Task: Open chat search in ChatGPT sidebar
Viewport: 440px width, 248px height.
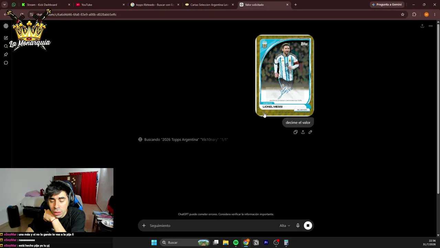Action: [6, 46]
